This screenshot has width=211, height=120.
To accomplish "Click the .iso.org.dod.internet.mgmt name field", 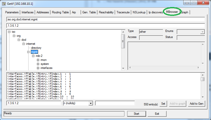I will click(x=106, y=19).
